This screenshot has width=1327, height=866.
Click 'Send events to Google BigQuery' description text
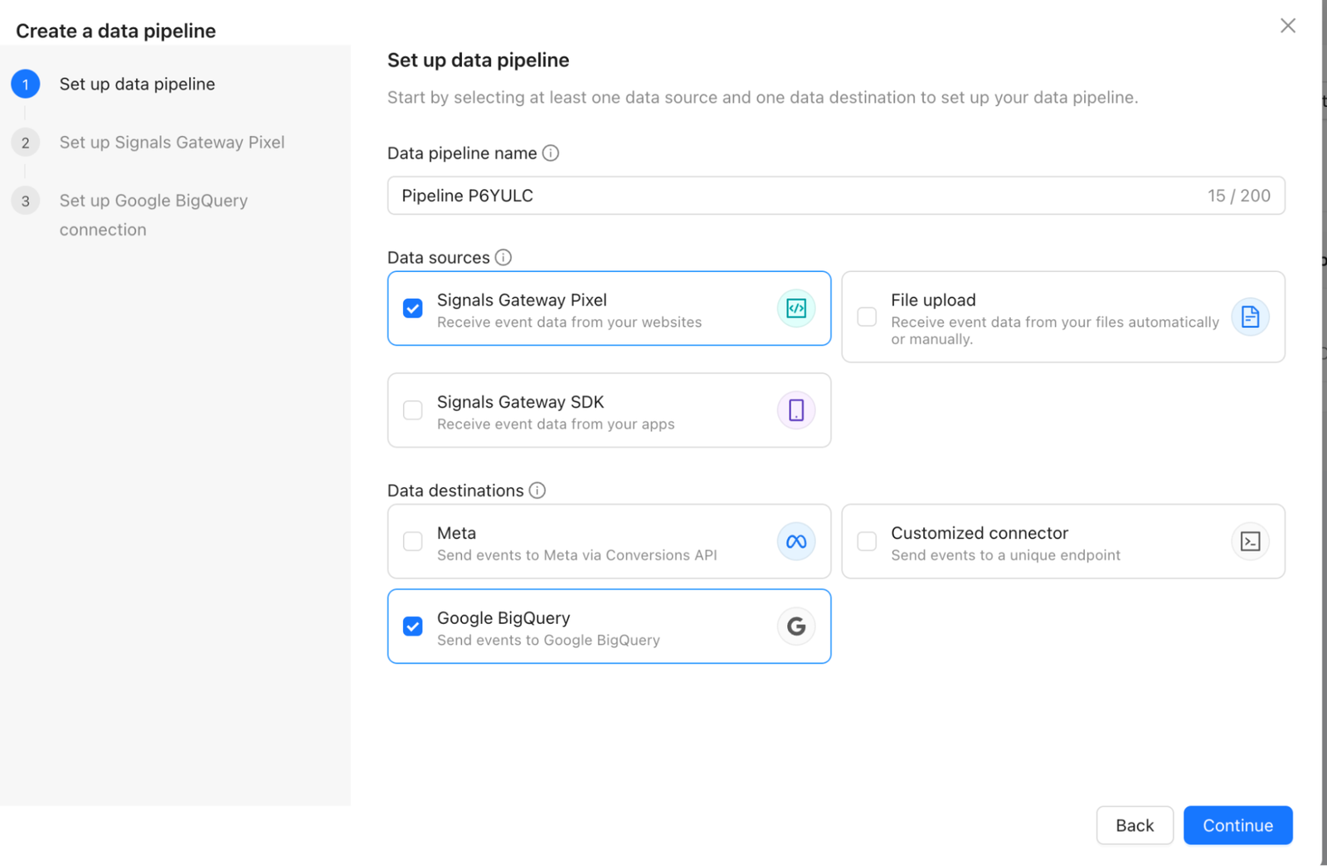point(548,641)
